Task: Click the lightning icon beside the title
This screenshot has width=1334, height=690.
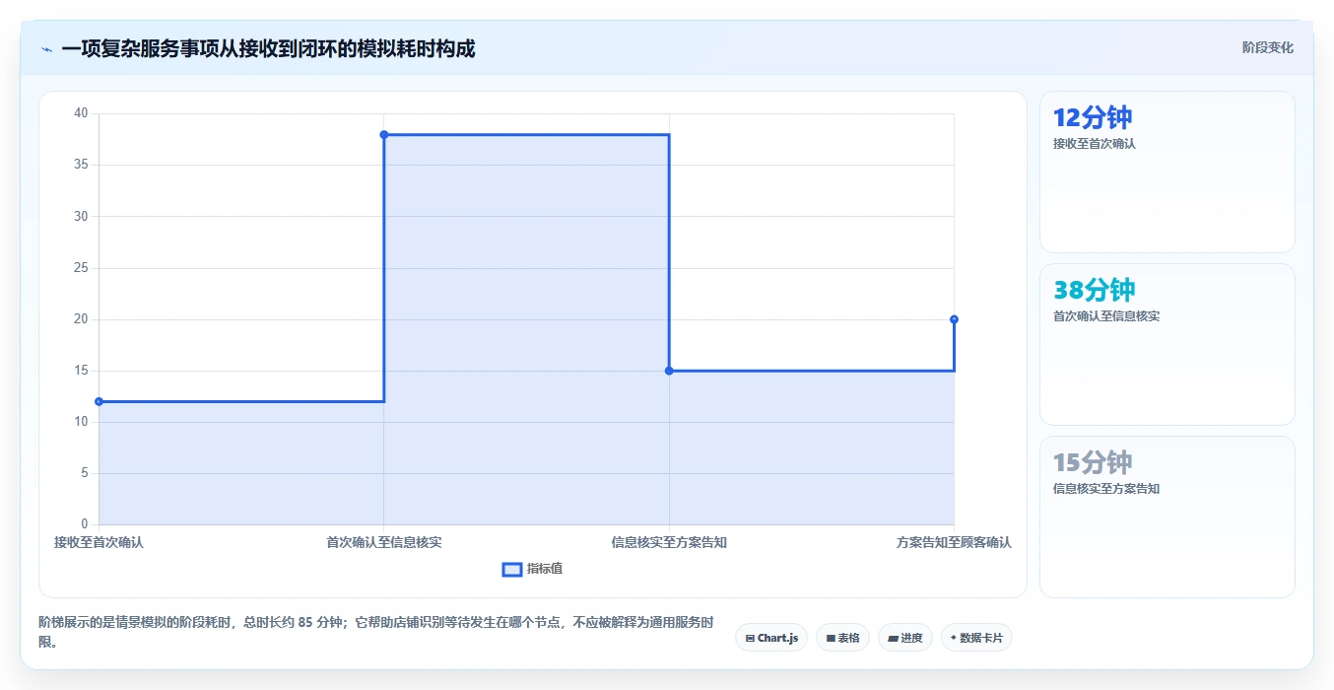Action: click(46, 49)
